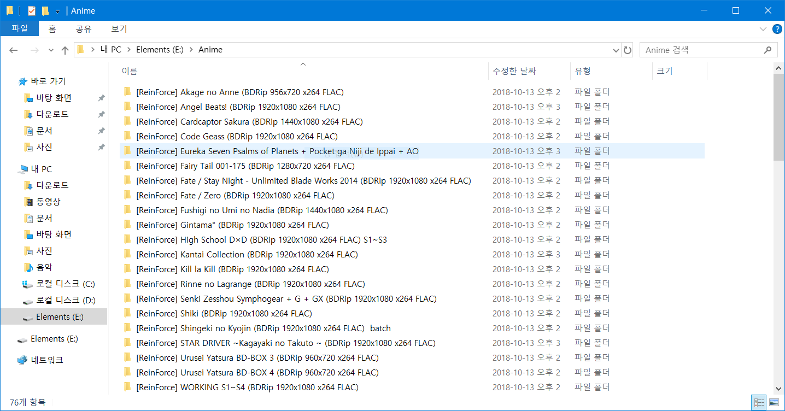
Task: Click folder icon of Shiki
Action: (x=127, y=313)
